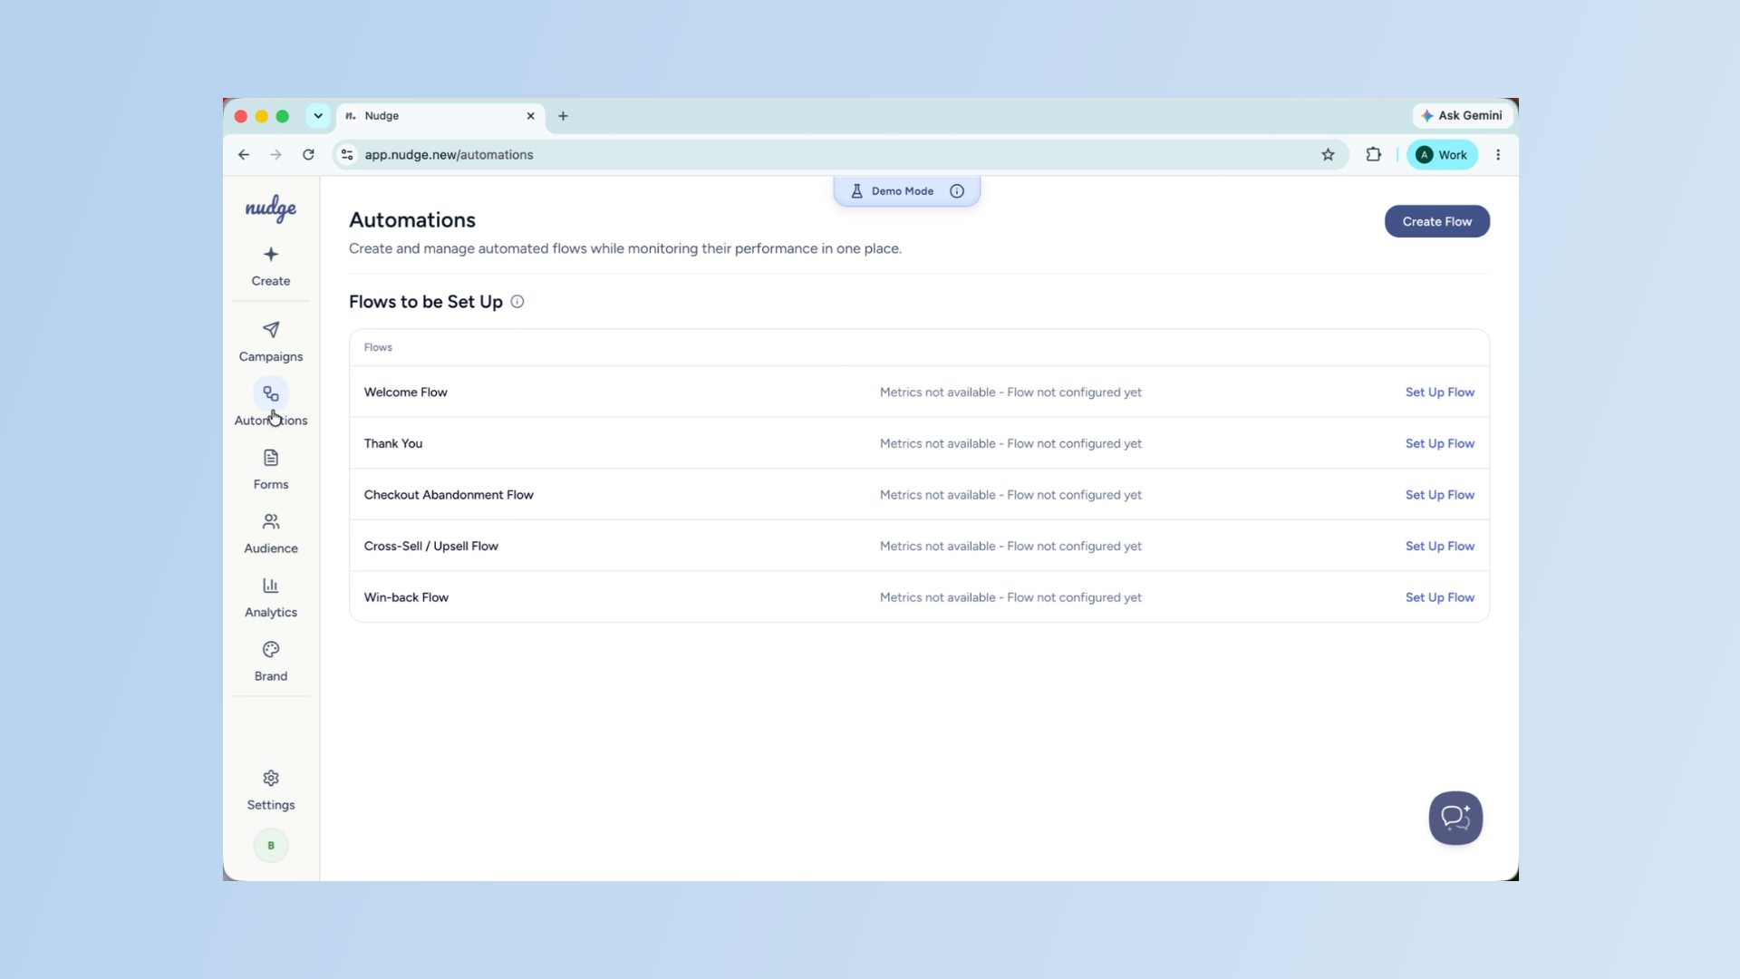Click the Demo Mode info icon
The width and height of the screenshot is (1740, 979).
point(957,191)
